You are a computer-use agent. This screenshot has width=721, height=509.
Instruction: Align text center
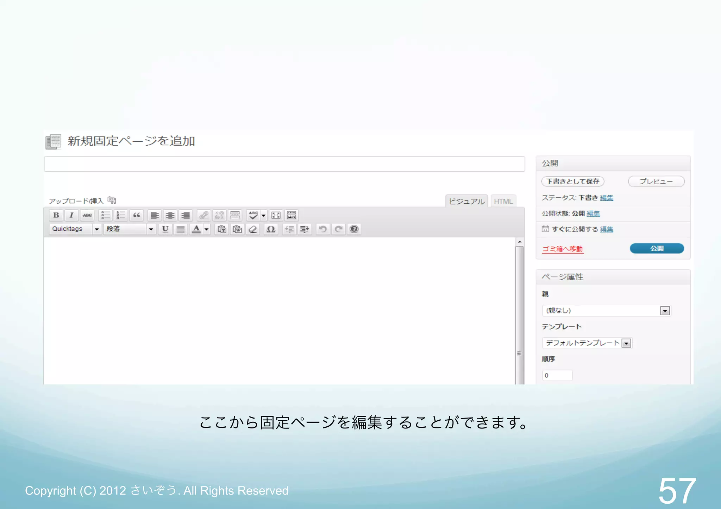[x=170, y=215]
